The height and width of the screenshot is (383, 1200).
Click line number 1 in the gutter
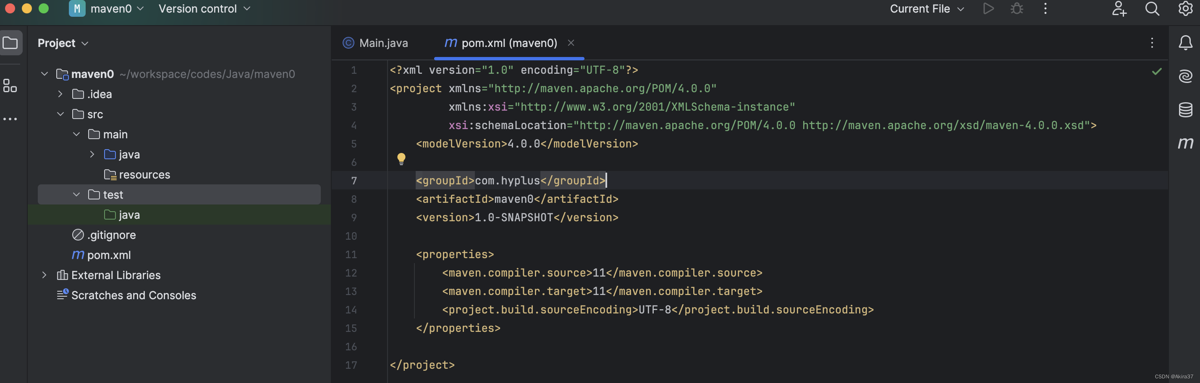pyautogui.click(x=354, y=70)
